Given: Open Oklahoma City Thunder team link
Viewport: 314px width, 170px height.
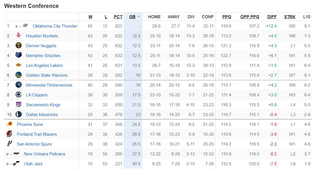Looking at the screenshot, I should (x=55, y=26).
